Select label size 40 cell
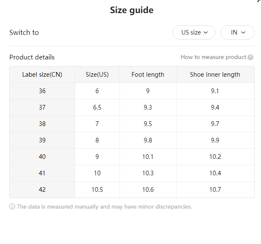Viewport: 261px width, 244px height. (x=42, y=157)
